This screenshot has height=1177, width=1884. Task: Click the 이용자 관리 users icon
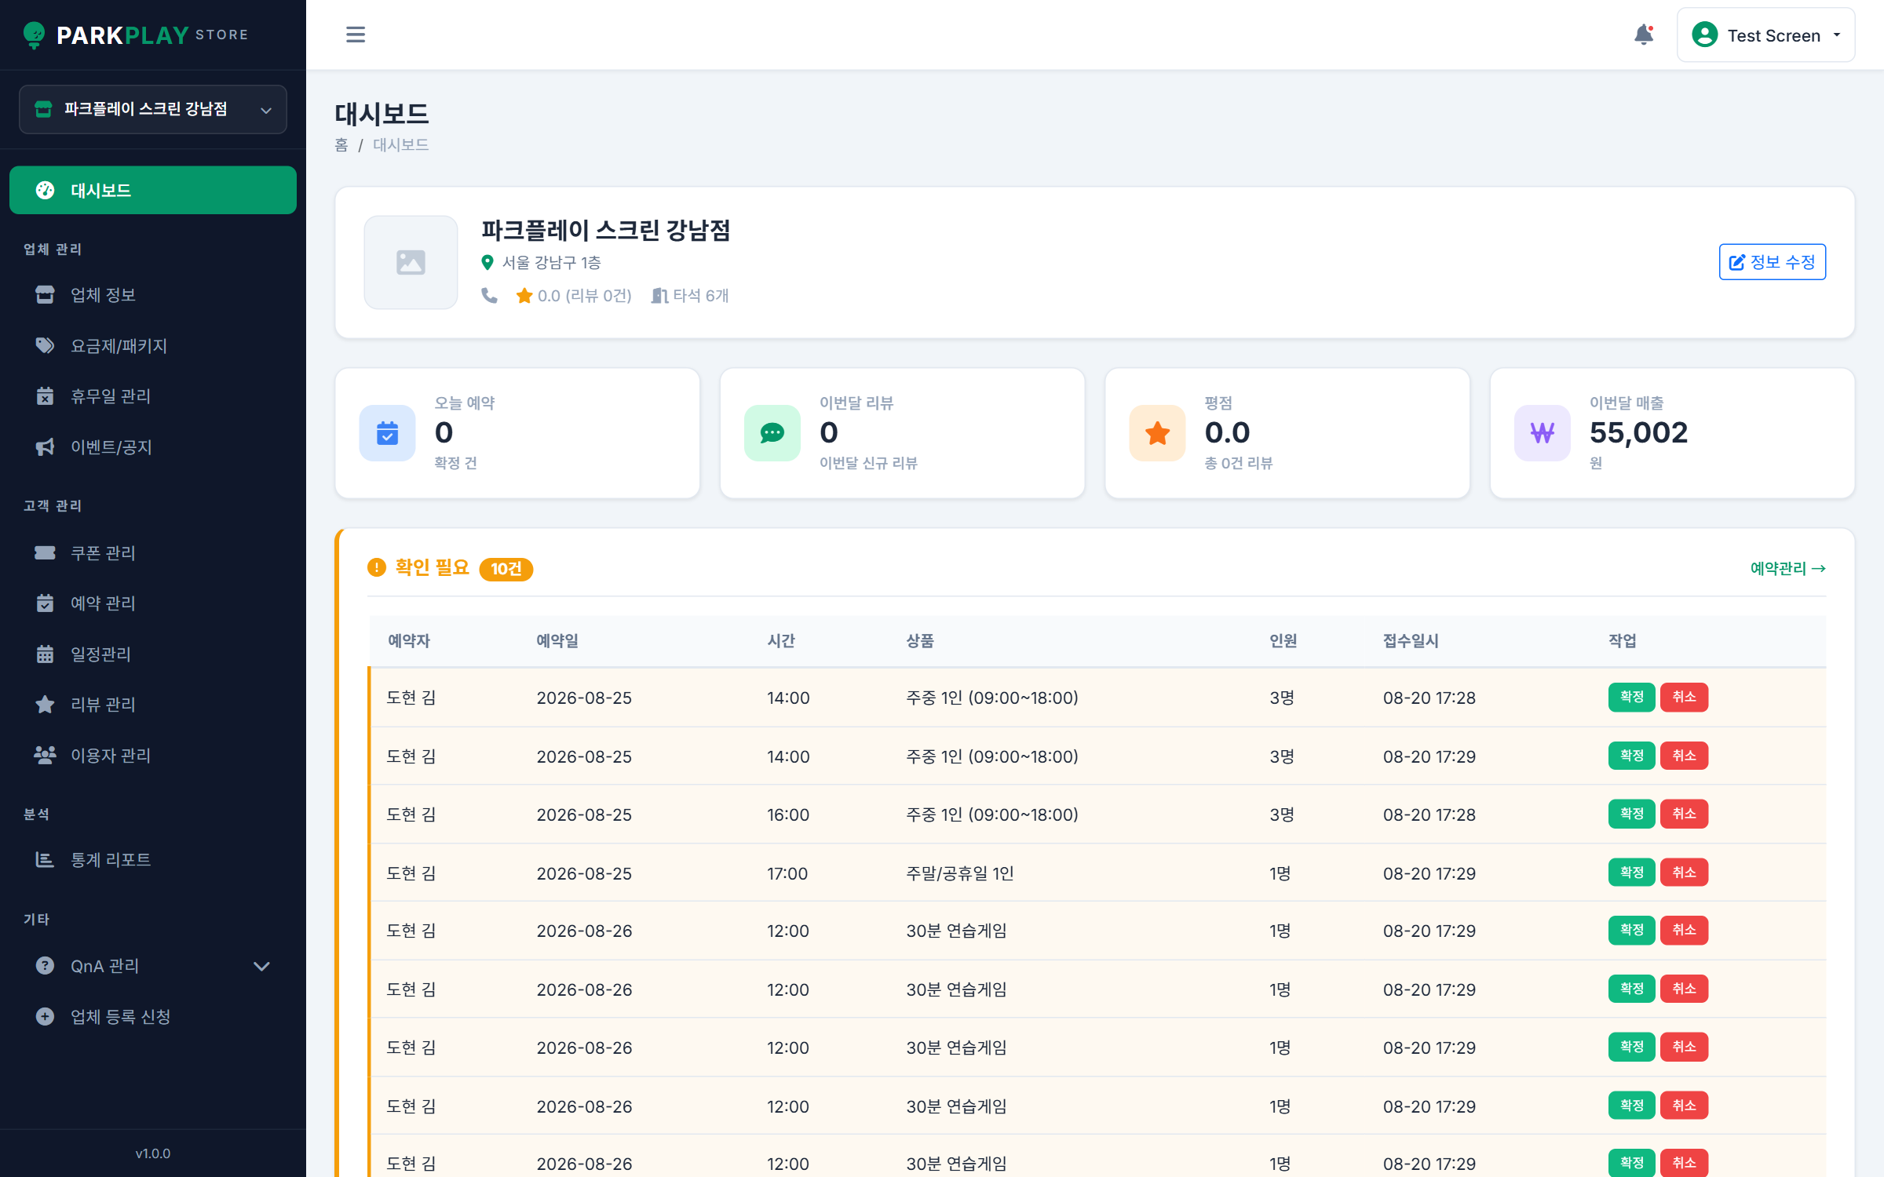(x=45, y=755)
